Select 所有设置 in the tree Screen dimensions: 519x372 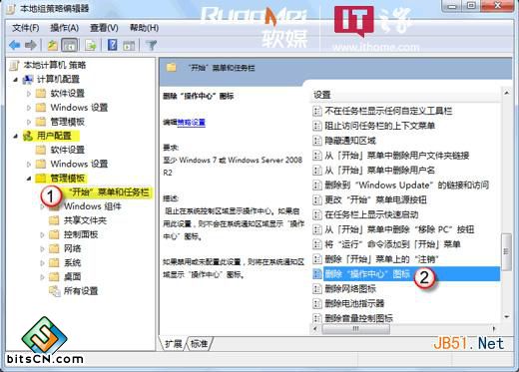tap(81, 291)
